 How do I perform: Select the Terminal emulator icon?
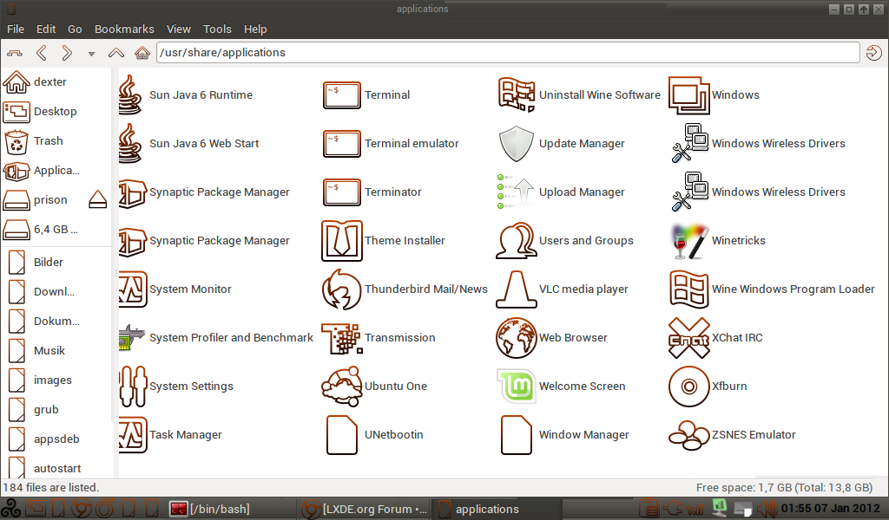341,143
